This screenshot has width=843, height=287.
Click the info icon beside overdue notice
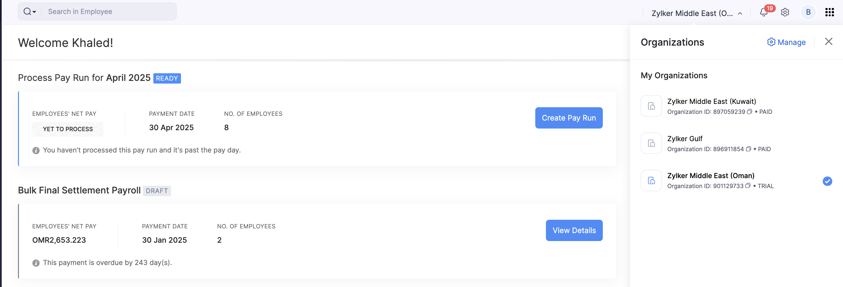coord(36,263)
